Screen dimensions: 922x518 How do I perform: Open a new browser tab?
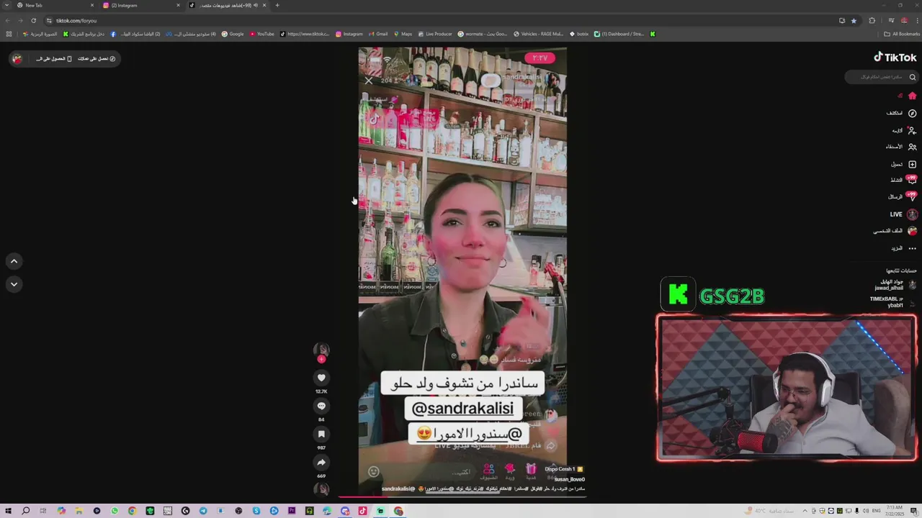(277, 5)
